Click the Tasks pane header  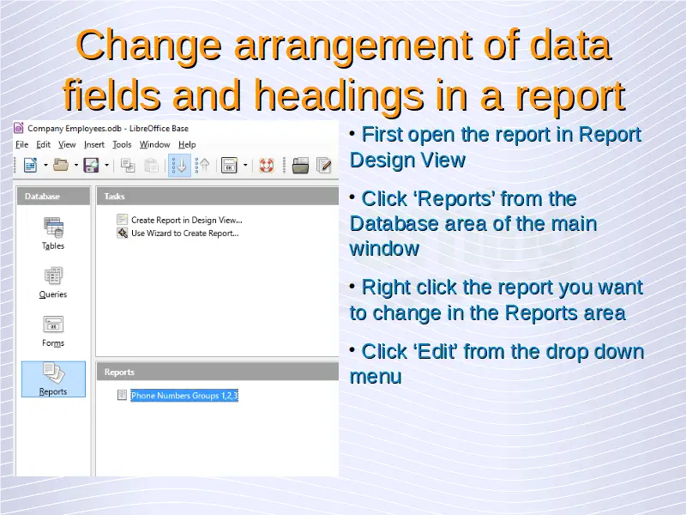[x=218, y=197]
